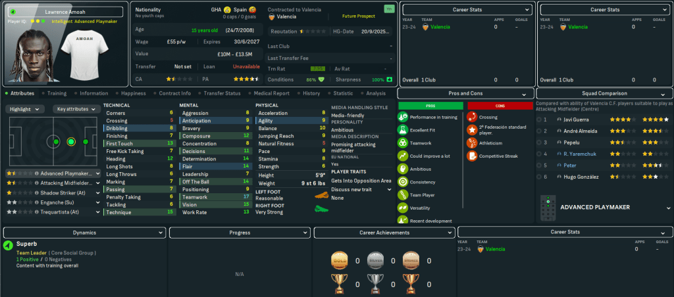This screenshot has height=297, width=674.
Task: Click the green back arrow beside player name
Action: (10, 12)
